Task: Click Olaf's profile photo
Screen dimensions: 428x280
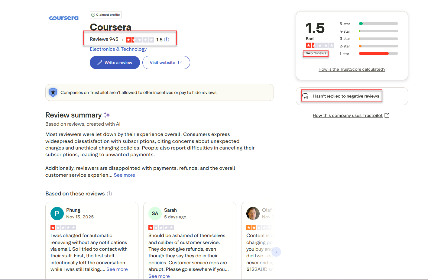Action: 253,214
